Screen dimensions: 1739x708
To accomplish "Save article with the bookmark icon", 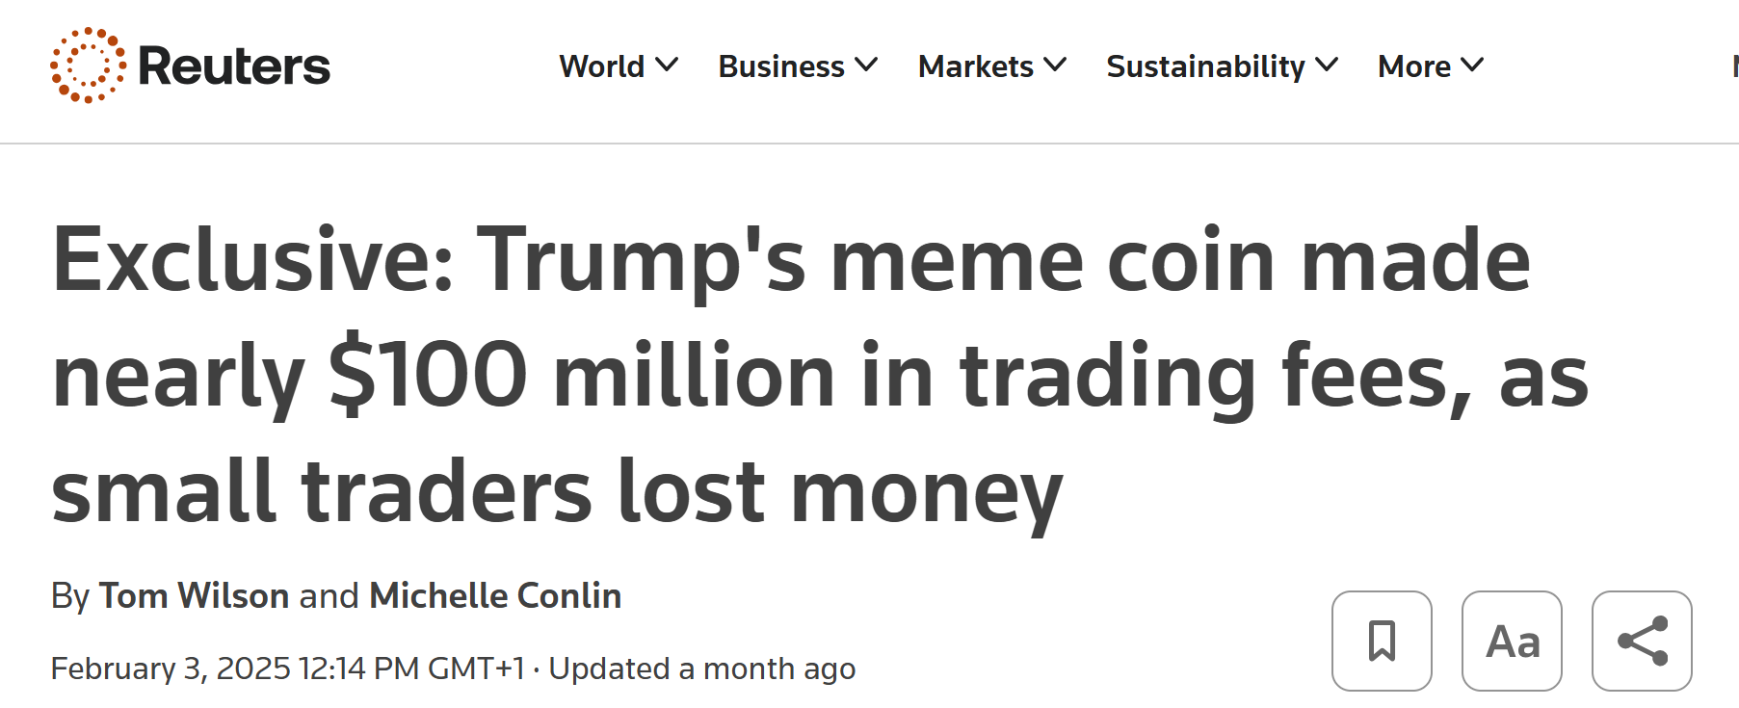I will click(x=1382, y=641).
